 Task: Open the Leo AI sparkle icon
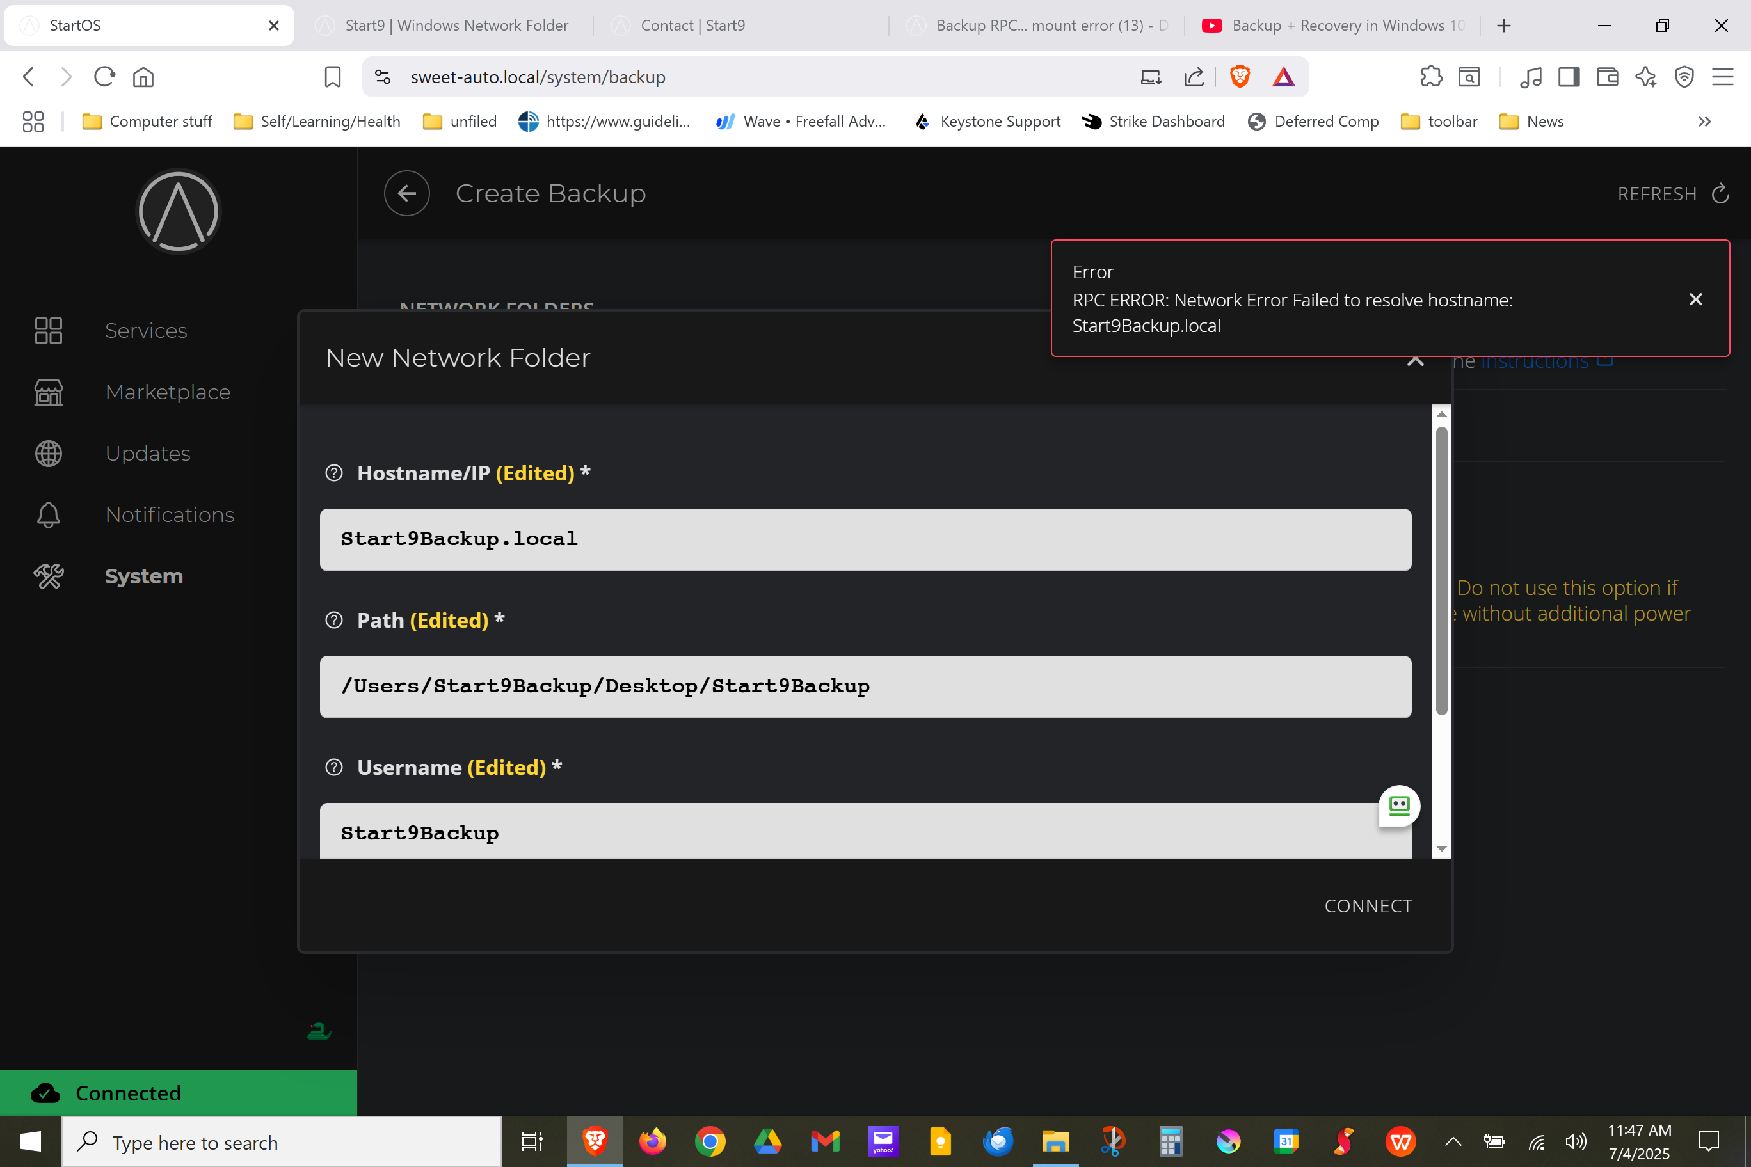coord(1646,77)
